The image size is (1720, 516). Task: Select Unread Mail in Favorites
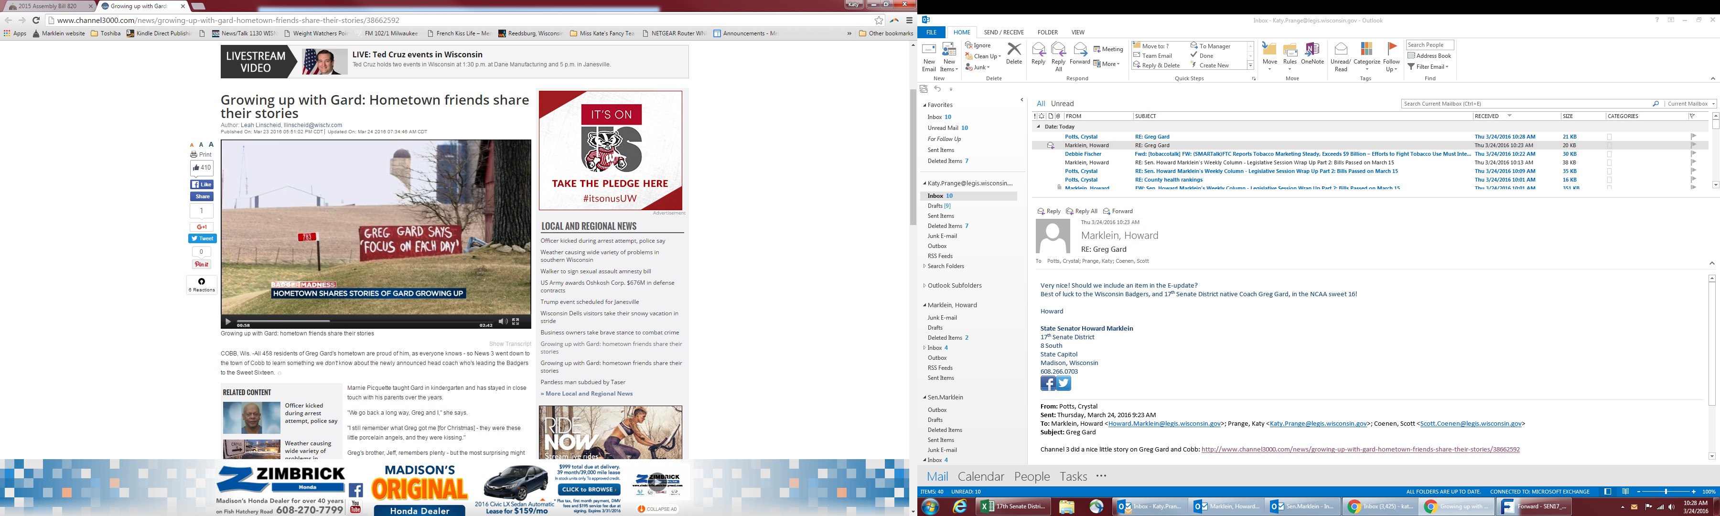pos(947,128)
